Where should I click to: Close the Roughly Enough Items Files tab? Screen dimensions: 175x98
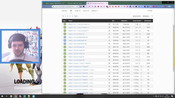click(107, 3)
